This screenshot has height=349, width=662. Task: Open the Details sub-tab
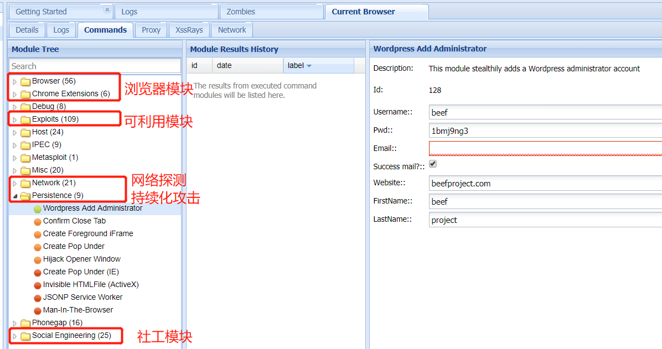[27, 30]
